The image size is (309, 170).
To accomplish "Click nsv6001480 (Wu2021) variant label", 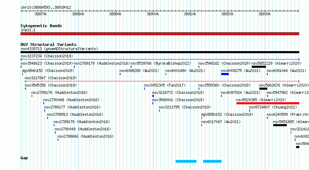I will [185, 71].
